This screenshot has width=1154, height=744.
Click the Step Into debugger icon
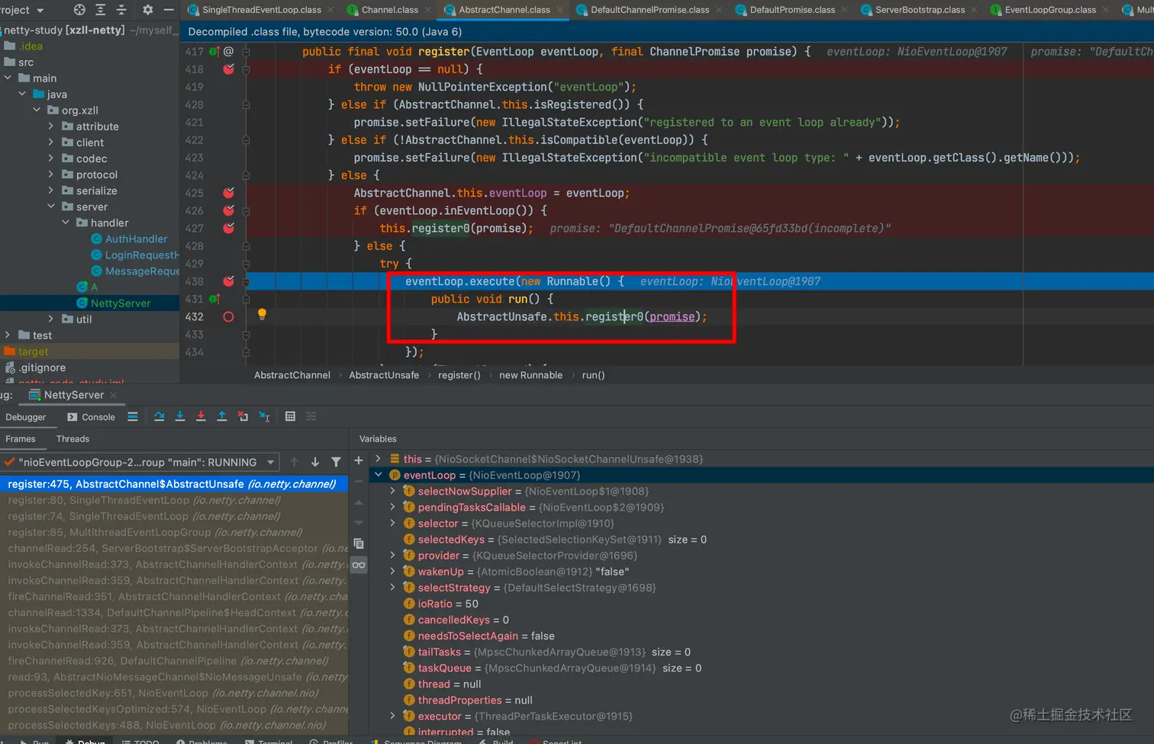(180, 416)
